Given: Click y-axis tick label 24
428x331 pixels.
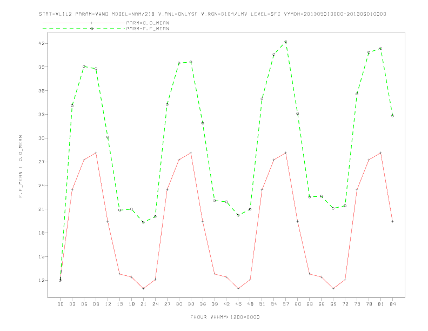Looking at the screenshot, I should pyautogui.click(x=42, y=186).
